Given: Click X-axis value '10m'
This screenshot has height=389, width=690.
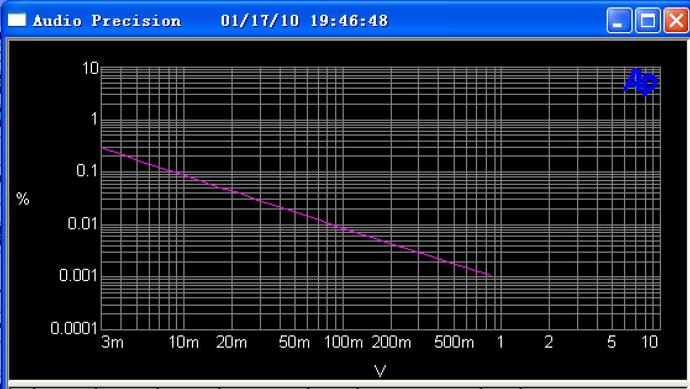Looking at the screenshot, I should (183, 342).
